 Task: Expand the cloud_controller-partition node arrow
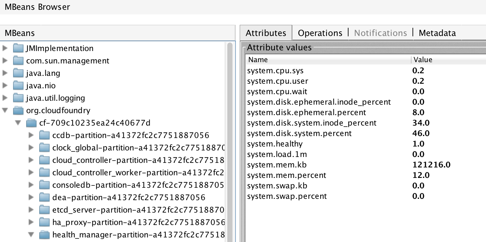(x=31, y=160)
